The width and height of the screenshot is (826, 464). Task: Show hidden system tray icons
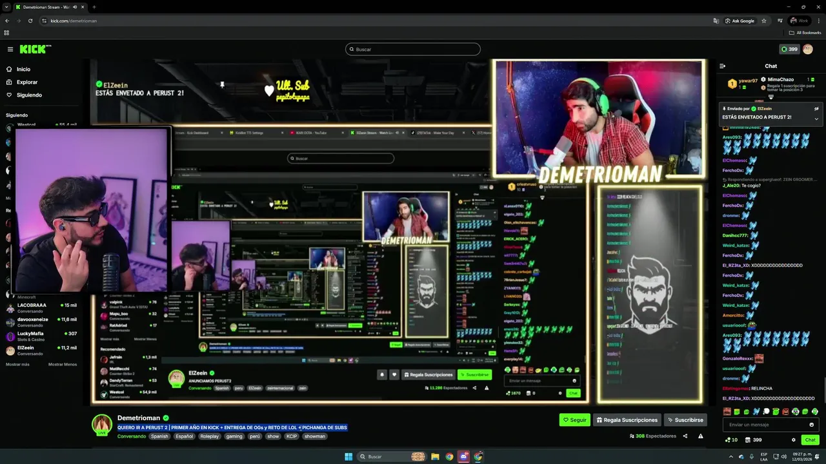731,456
